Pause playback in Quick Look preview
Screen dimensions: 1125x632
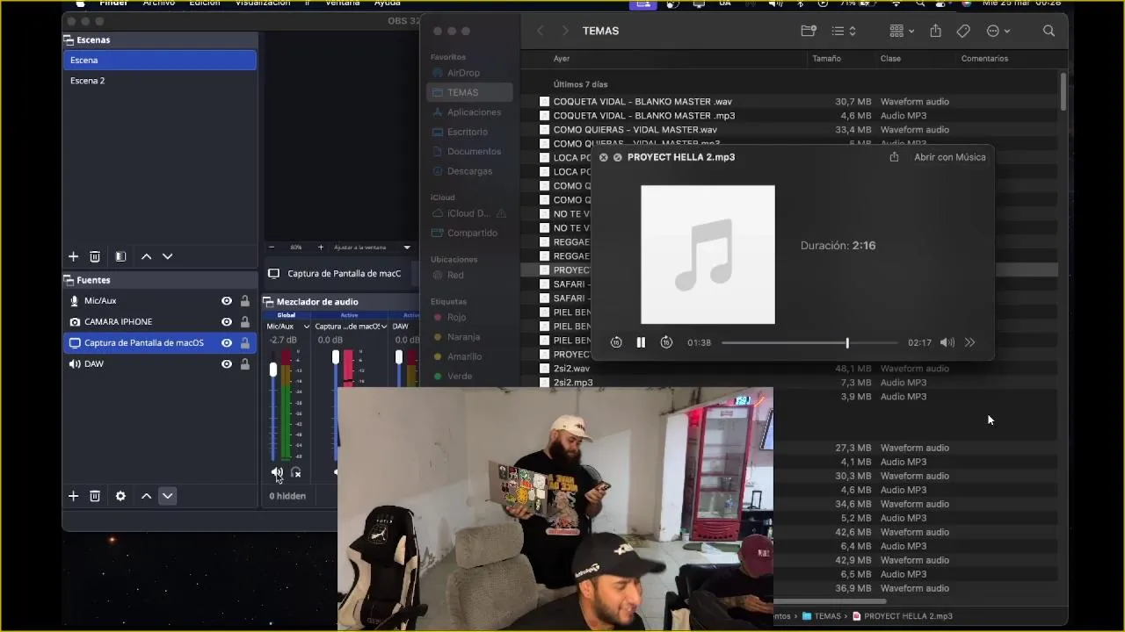coord(641,342)
